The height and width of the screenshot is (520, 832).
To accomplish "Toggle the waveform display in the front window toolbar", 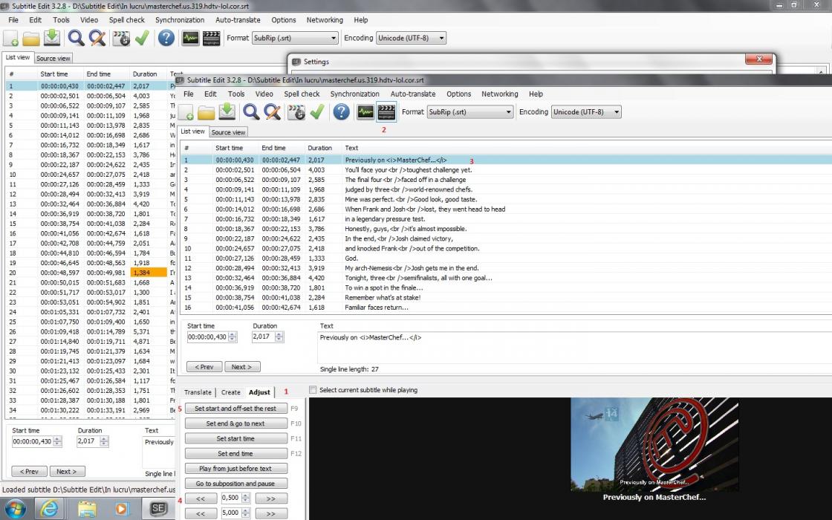I will pyautogui.click(x=365, y=112).
